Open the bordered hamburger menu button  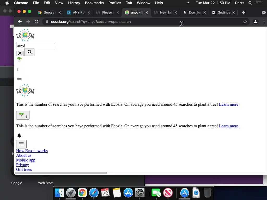pyautogui.click(x=21, y=144)
